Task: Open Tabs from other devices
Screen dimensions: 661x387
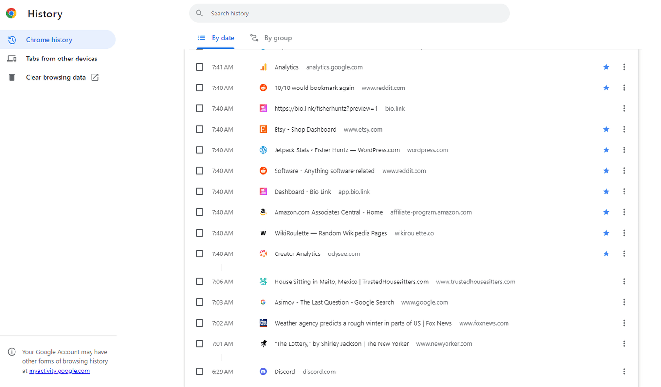Action: [58, 59]
